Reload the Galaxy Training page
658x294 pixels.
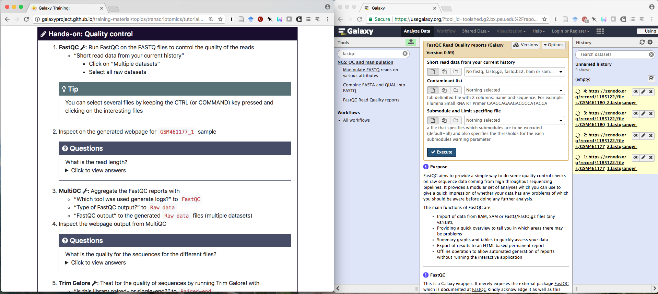(x=26, y=19)
